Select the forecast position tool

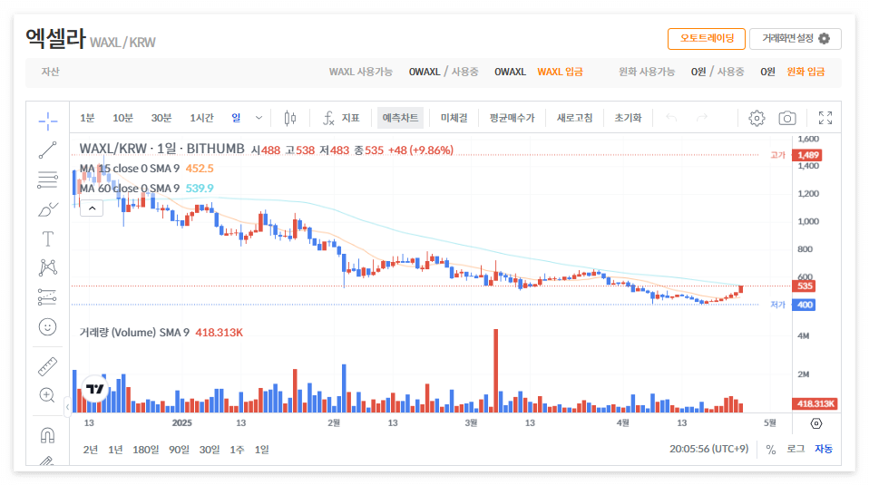(48, 297)
